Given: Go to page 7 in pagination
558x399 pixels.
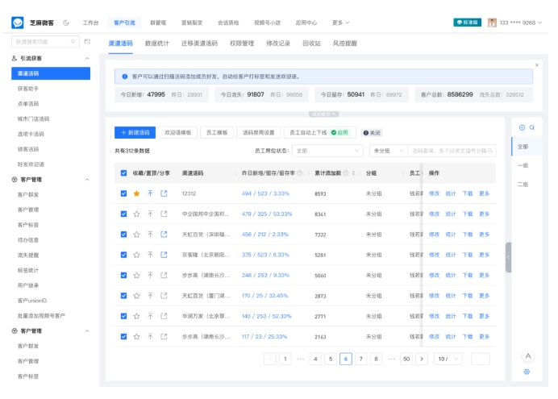Looking at the screenshot, I should [360, 359].
